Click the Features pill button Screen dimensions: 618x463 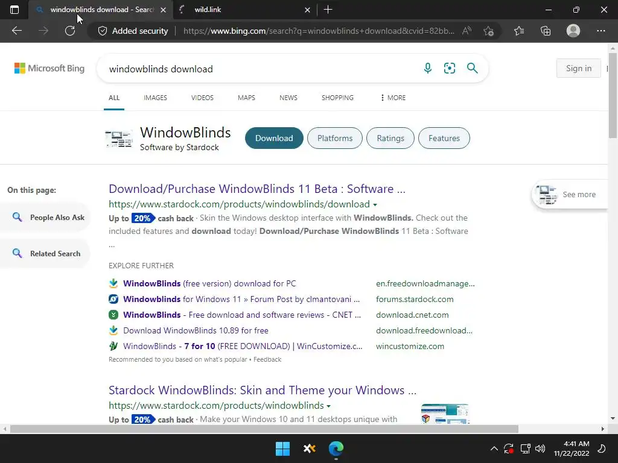coord(444,138)
